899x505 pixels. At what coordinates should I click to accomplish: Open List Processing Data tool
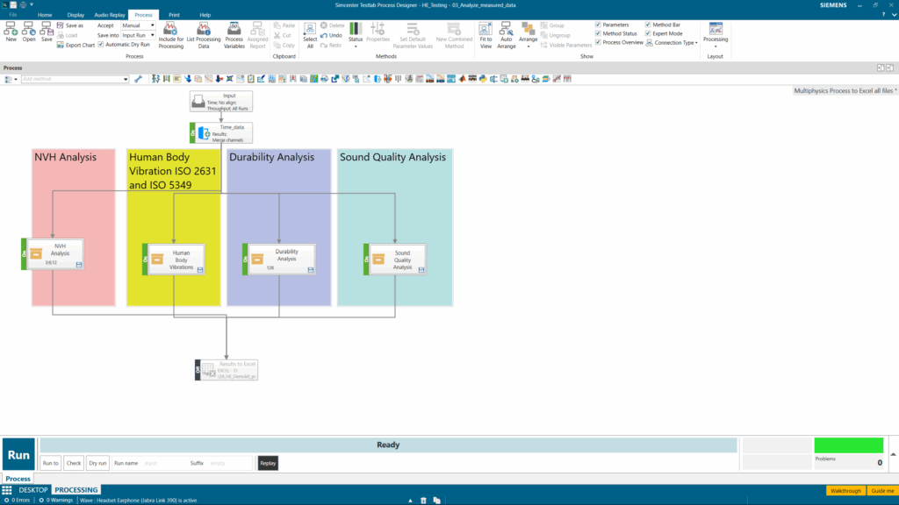[203, 31]
